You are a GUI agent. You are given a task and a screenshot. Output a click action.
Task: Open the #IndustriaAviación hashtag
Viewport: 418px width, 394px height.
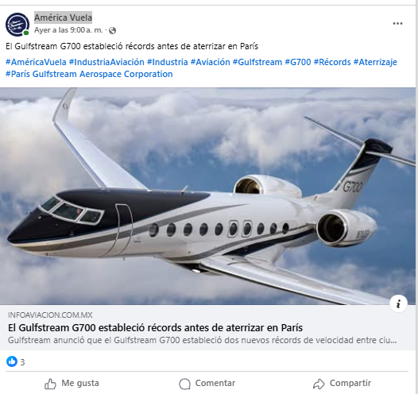(106, 62)
